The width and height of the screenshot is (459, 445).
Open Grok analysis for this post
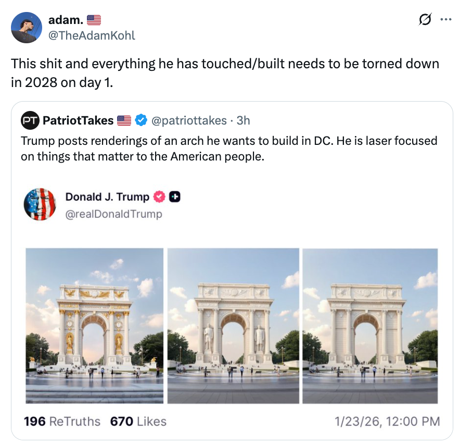pyautogui.click(x=425, y=19)
